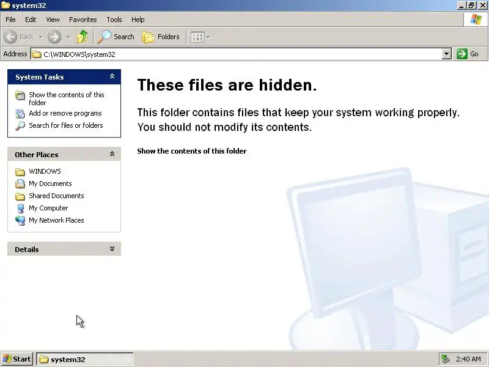The height and width of the screenshot is (367, 489).
Task: Go back with the Back arrow button
Action: (x=10, y=37)
